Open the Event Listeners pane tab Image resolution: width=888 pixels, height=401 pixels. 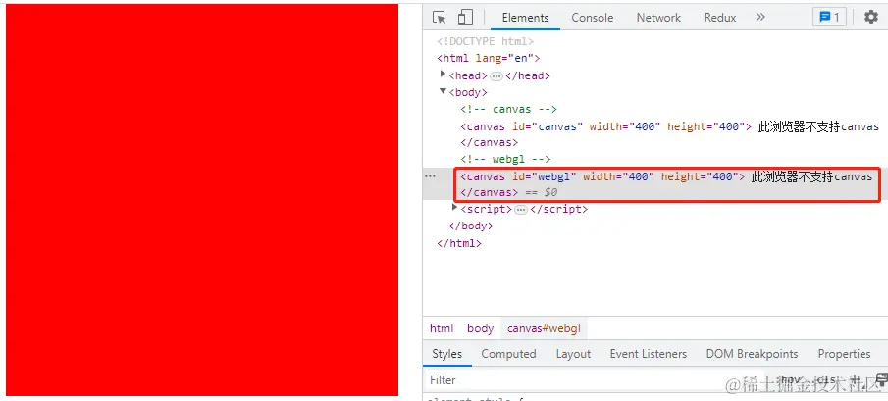pyautogui.click(x=648, y=354)
